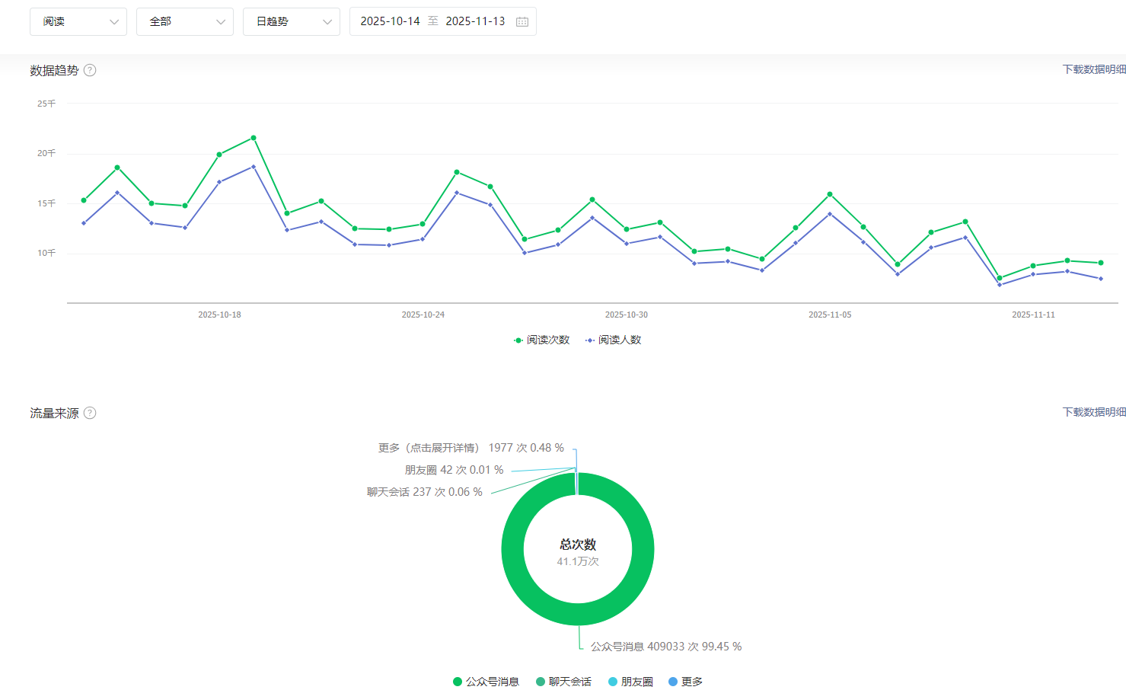Toggle the 阅读人数 legend series
1126x690 pixels.
point(614,340)
